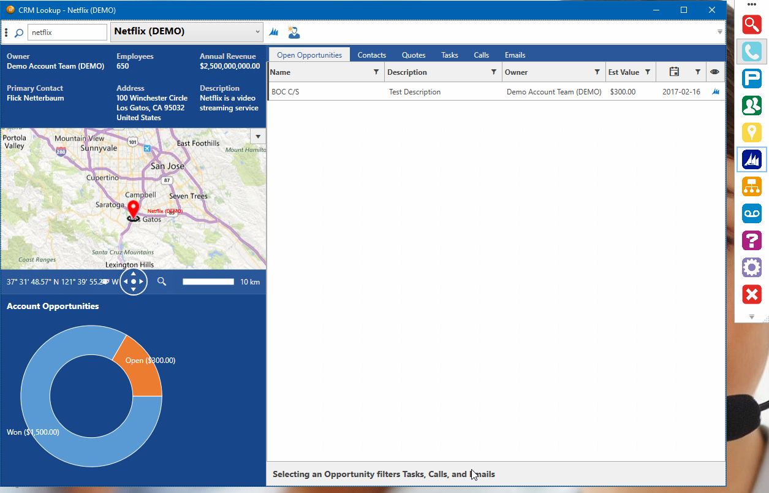This screenshot has height=493, width=769.
Task: Toggle the Owner column filter
Action: 597,72
